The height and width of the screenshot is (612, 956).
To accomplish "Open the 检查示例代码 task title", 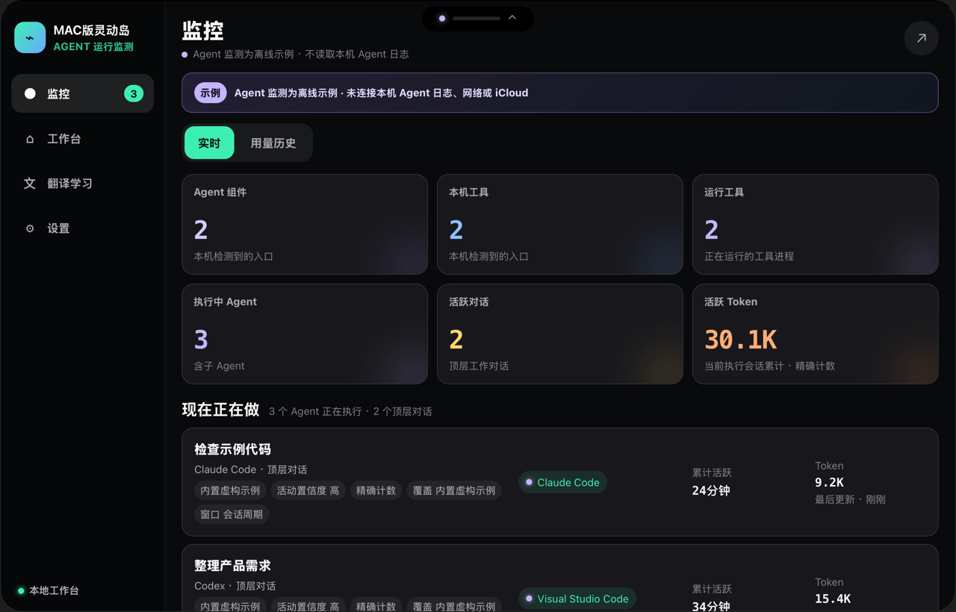I will (x=232, y=449).
